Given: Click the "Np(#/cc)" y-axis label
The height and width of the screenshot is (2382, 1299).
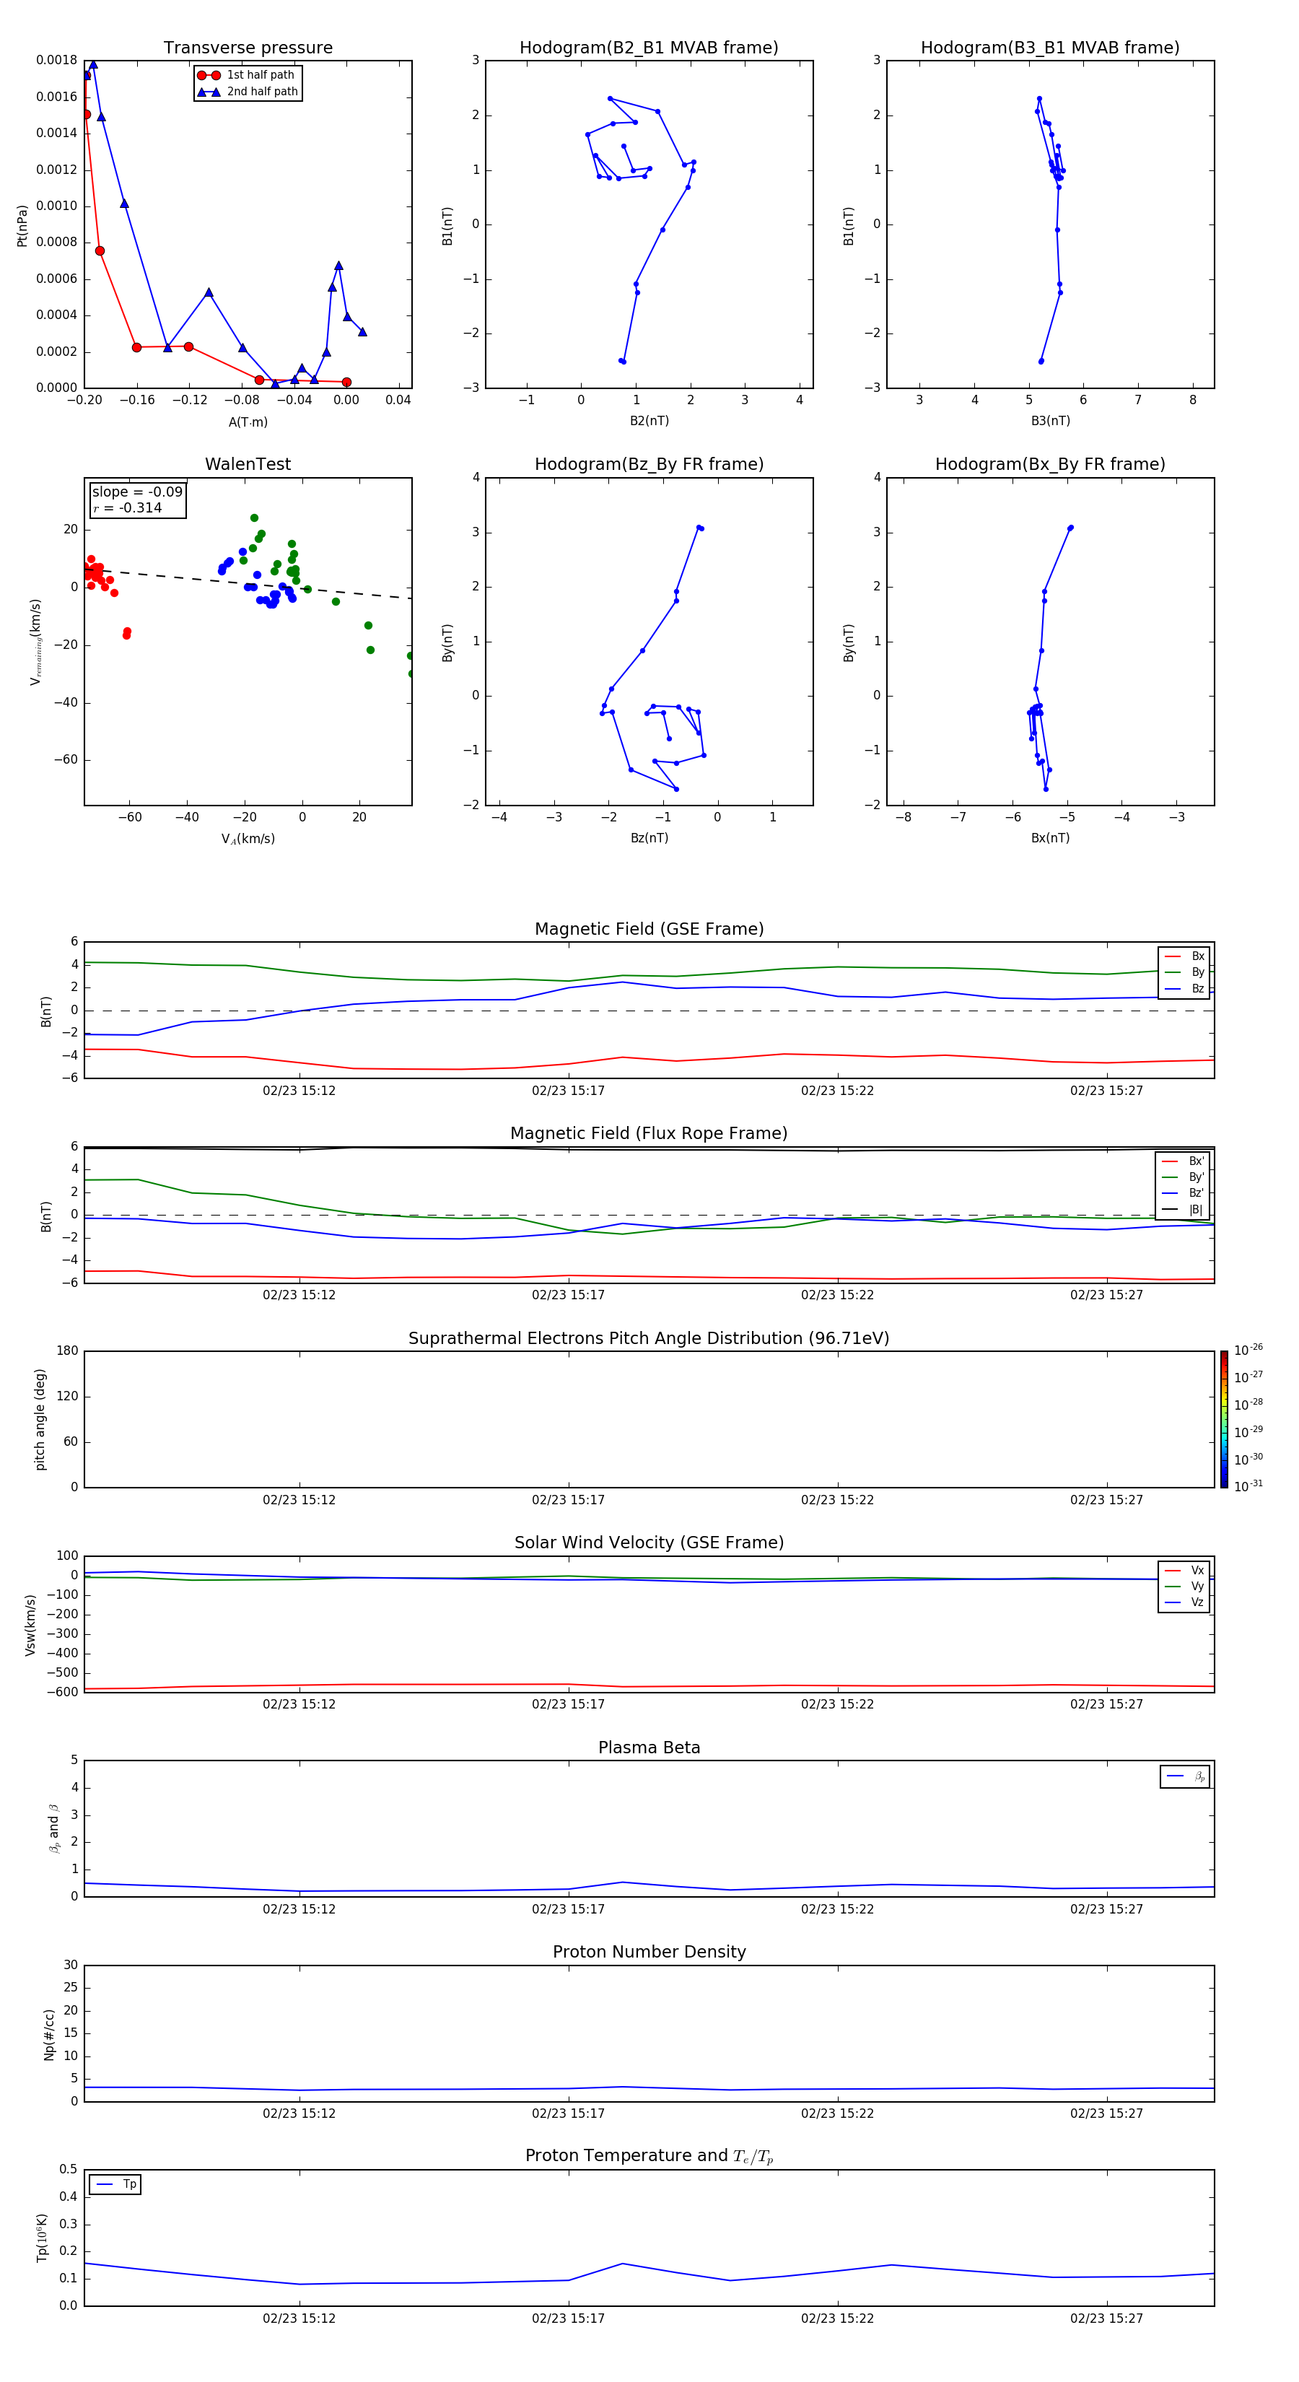Looking at the screenshot, I should pyautogui.click(x=50, y=2034).
